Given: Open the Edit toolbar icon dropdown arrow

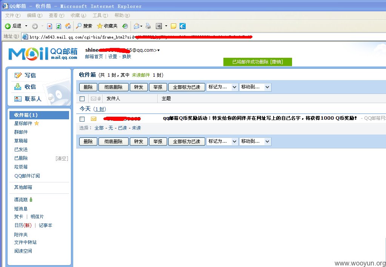Looking at the screenshot, I should click(166, 26).
